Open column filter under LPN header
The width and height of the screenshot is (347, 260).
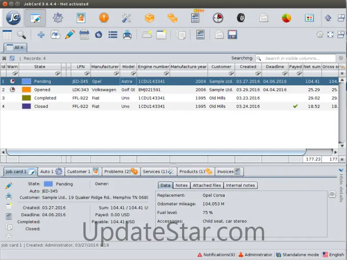(87, 73)
